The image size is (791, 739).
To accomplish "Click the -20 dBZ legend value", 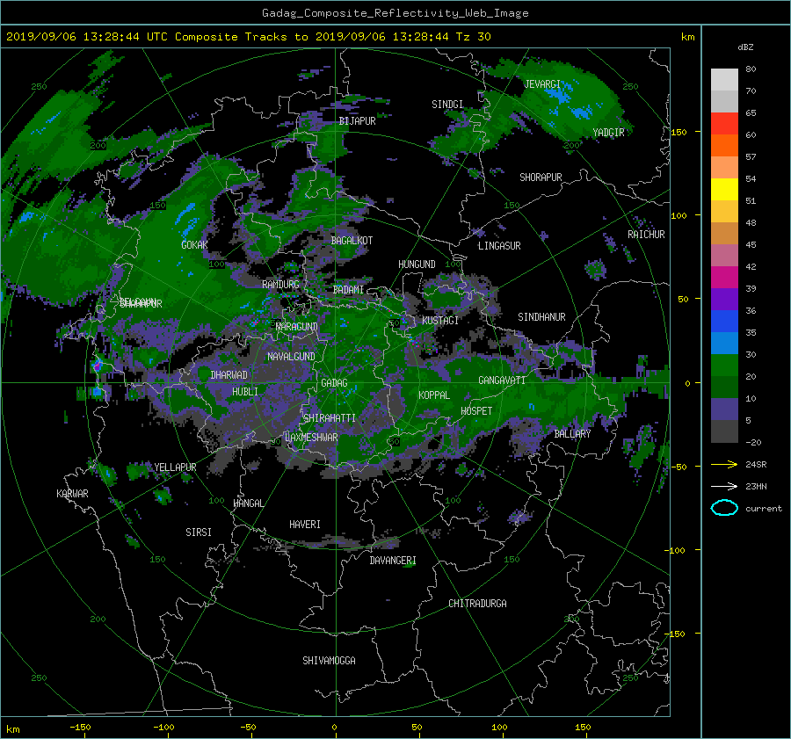I will point(753,442).
